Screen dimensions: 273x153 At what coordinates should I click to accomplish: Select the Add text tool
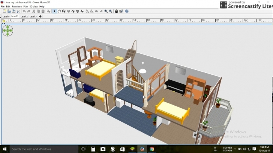pos(82,11)
